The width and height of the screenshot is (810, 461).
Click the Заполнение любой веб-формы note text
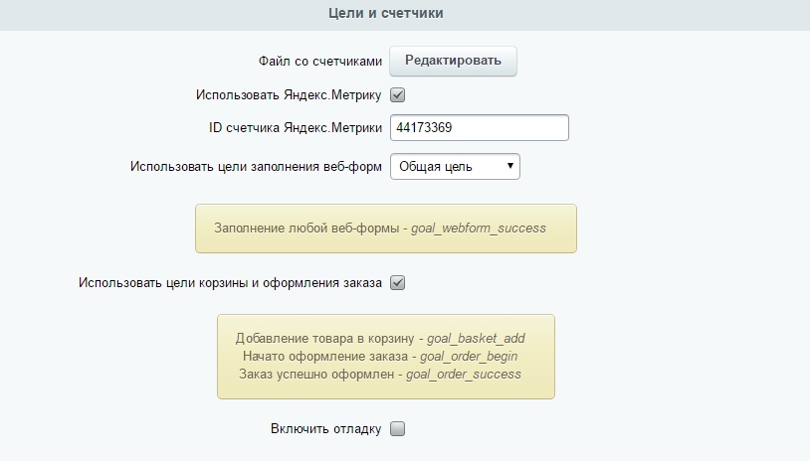tap(306, 228)
